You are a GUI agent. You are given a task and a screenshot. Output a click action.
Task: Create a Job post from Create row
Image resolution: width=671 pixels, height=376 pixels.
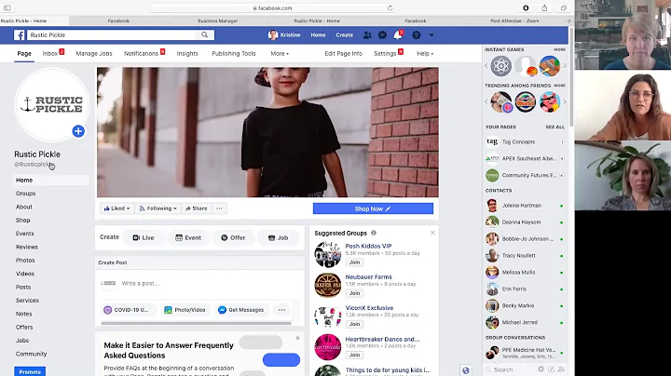[278, 237]
